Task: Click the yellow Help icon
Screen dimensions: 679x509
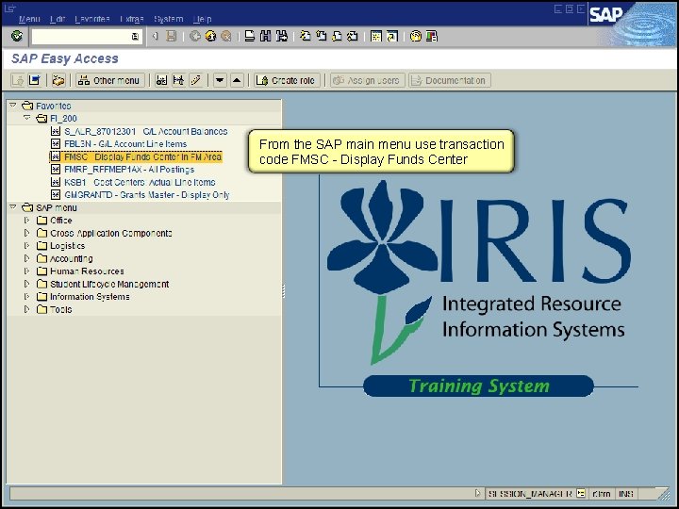Action: [415, 37]
